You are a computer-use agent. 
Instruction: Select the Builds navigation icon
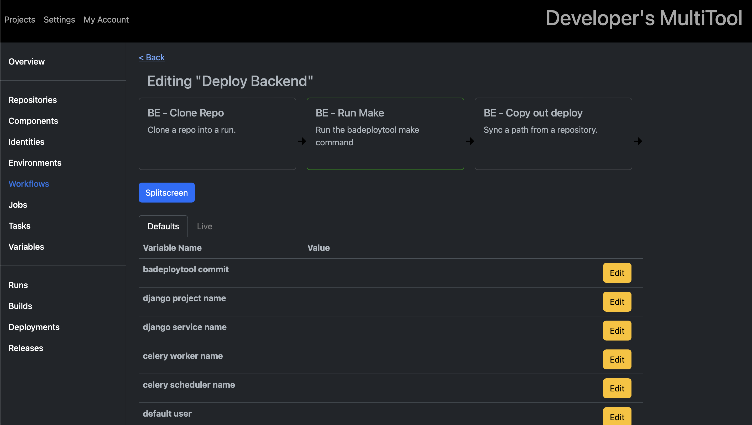tap(20, 306)
